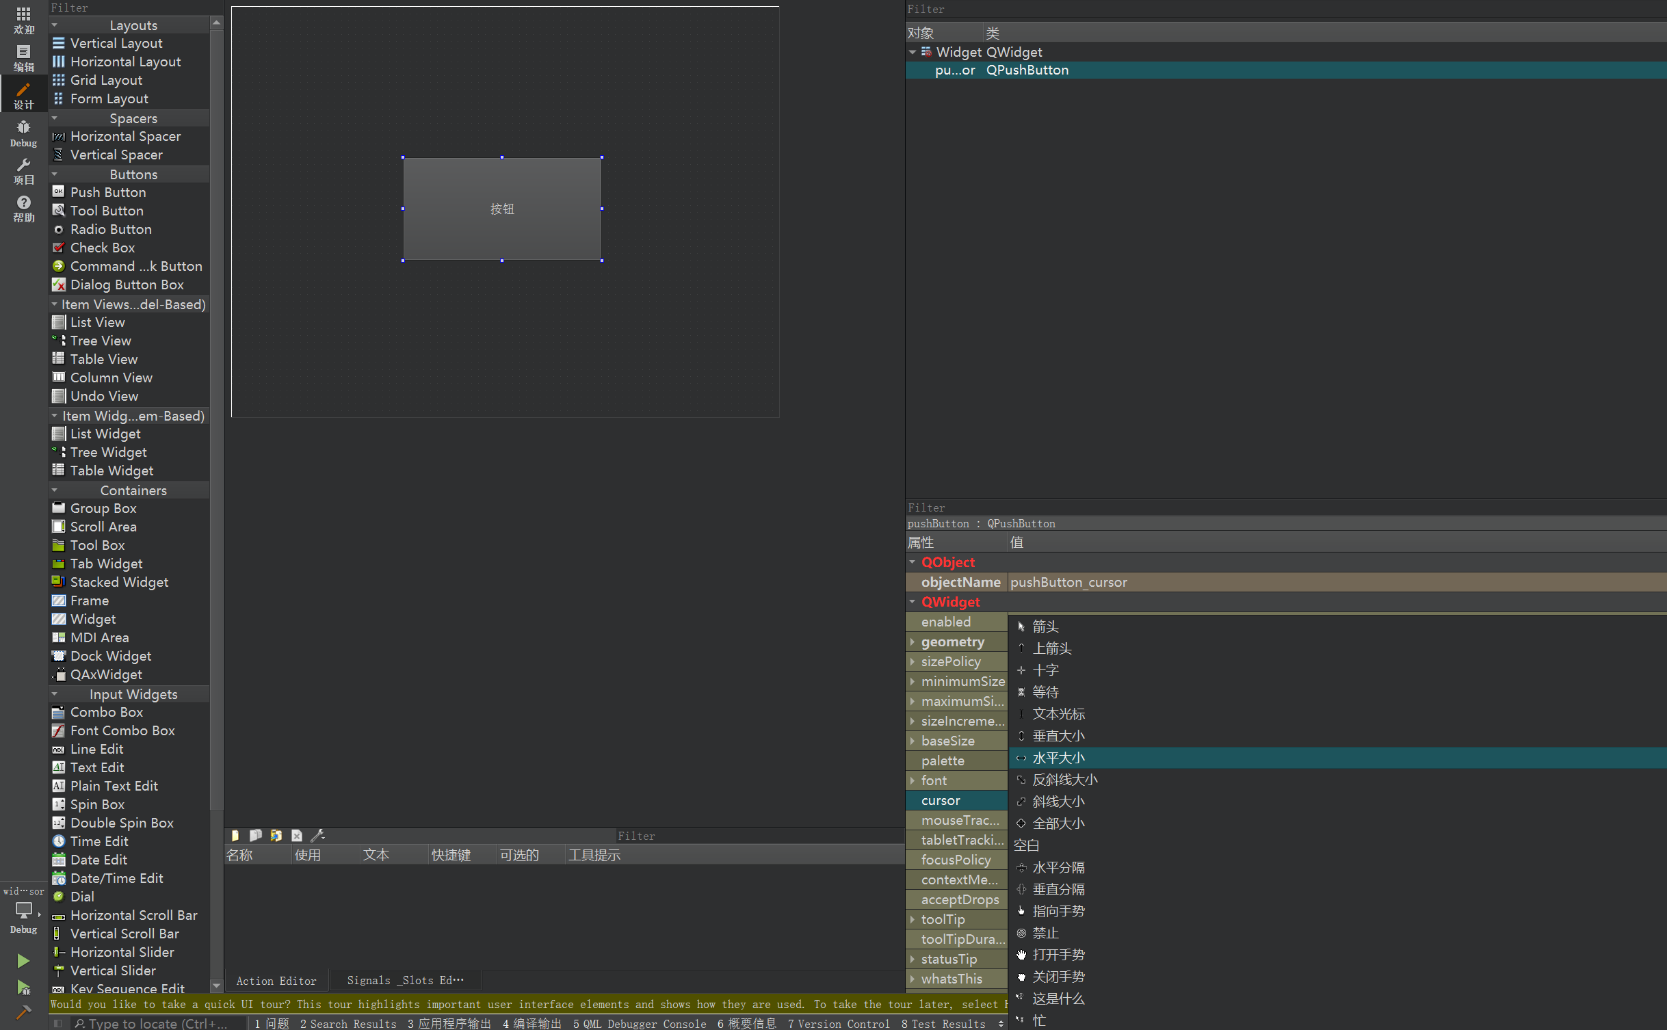Click the 按钮 push button on form
This screenshot has width=1667, height=1030.
pos(501,209)
